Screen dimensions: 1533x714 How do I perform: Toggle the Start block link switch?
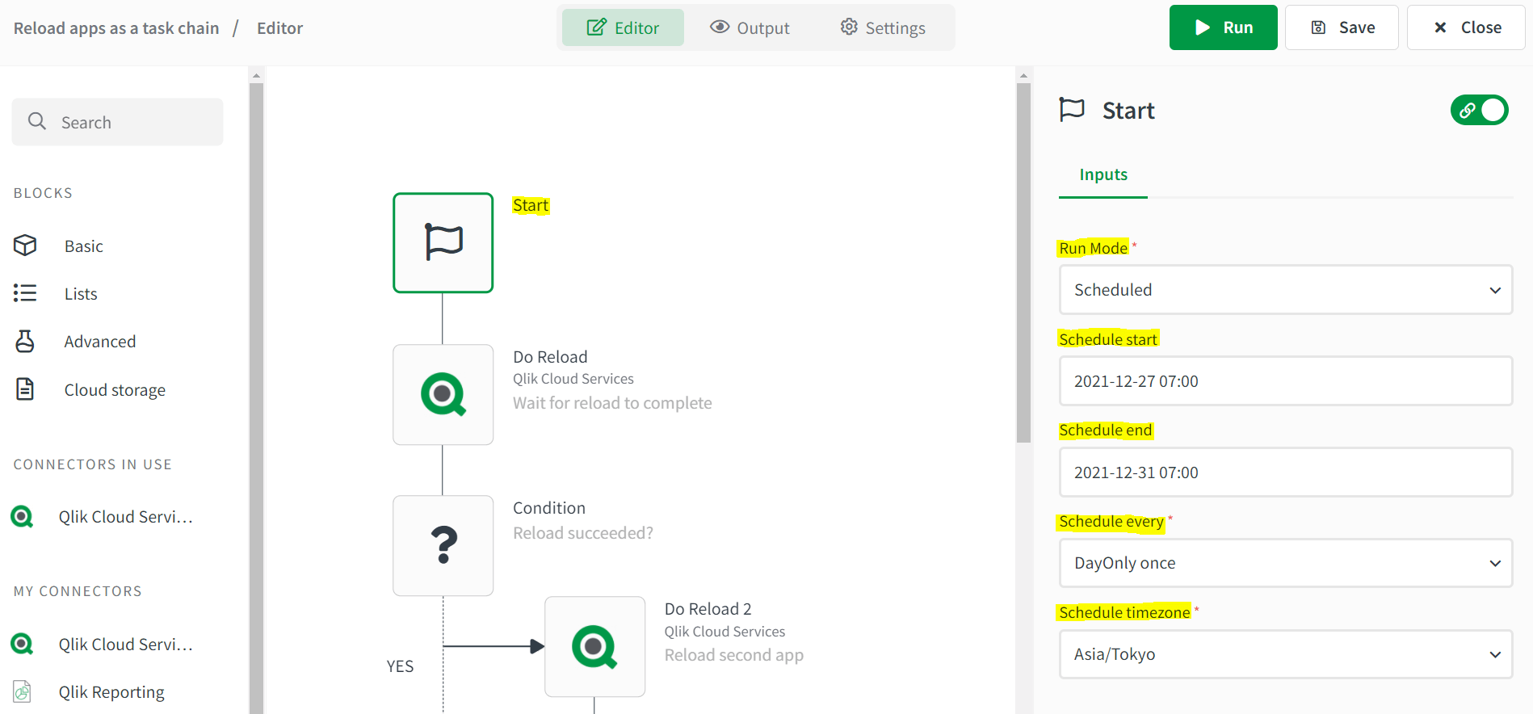pyautogui.click(x=1479, y=110)
